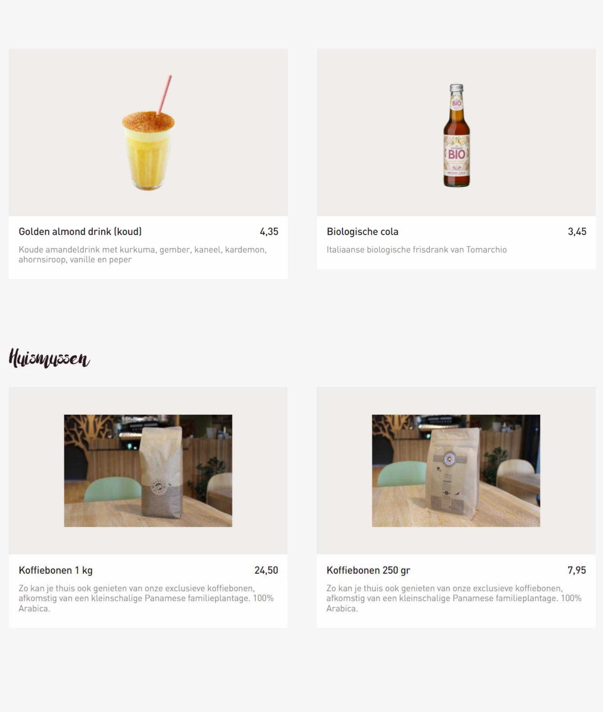The image size is (603, 712).
Task: Open the Koffiebonen 250 gr product title
Action: (x=368, y=570)
